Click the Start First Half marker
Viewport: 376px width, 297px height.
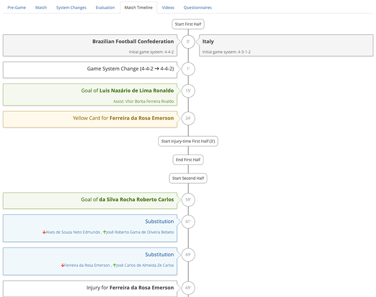[x=188, y=24]
